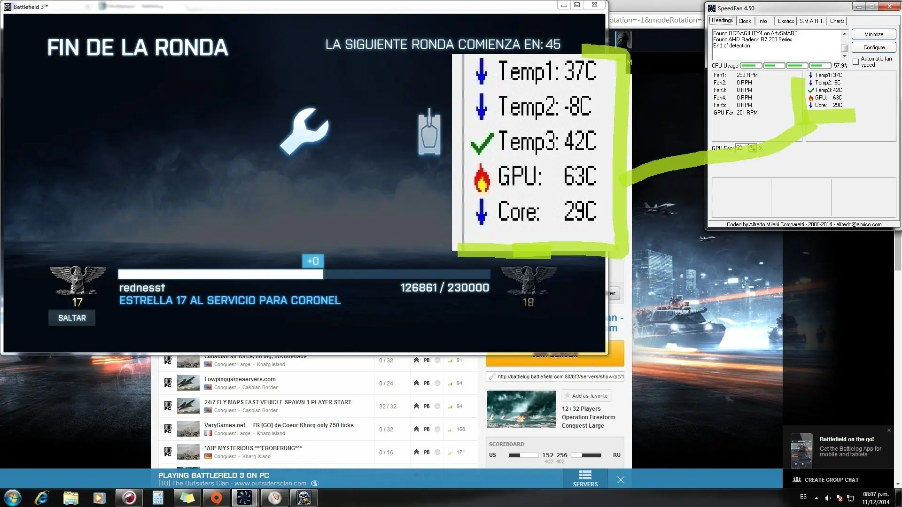This screenshot has width=902, height=507.
Task: Open the Info tab in SpeedFan
Action: (762, 21)
